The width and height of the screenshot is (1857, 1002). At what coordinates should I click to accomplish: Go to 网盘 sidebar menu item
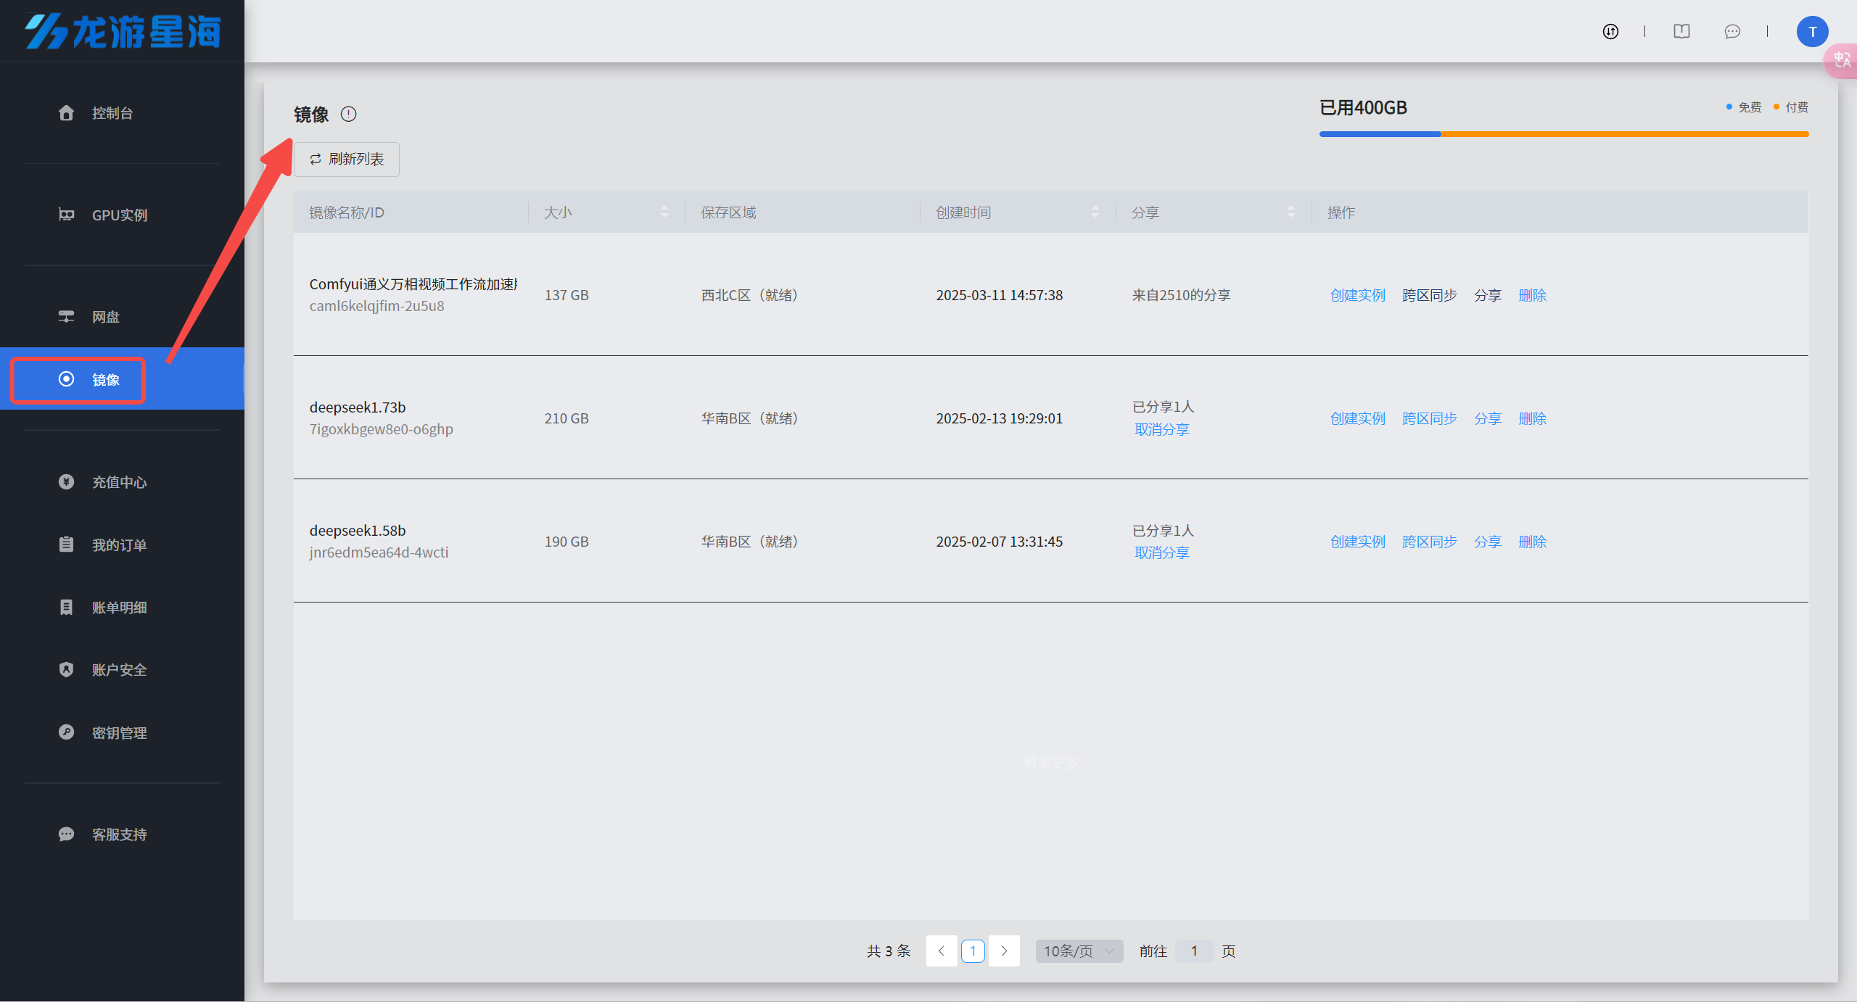(x=105, y=317)
